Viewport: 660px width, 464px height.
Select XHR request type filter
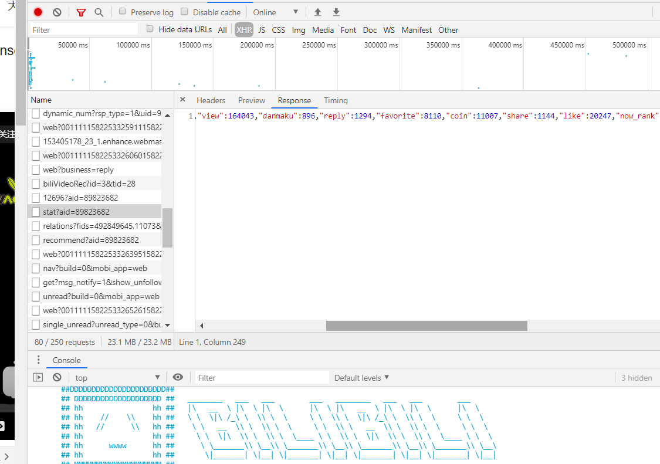(x=244, y=30)
